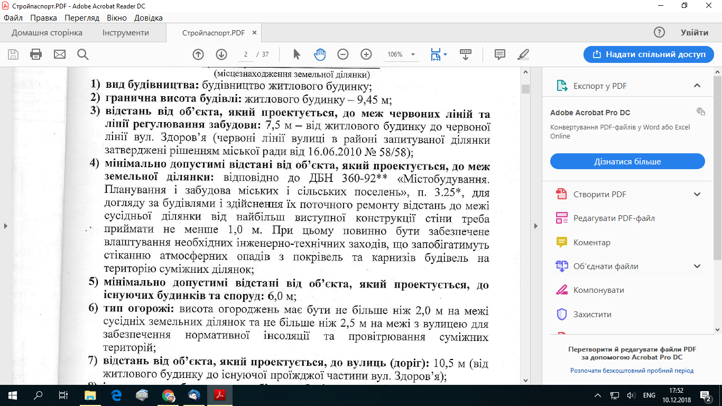Activate the hand pan tool

pos(320,54)
